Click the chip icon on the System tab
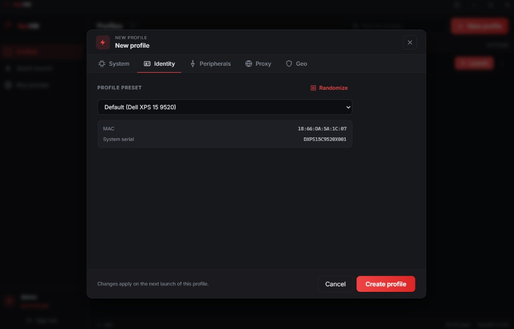The image size is (514, 329). pos(102,64)
